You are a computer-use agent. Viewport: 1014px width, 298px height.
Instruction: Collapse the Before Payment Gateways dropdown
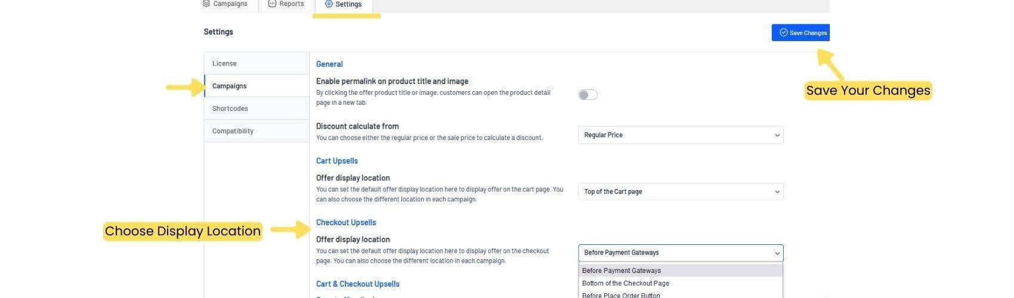click(x=681, y=253)
